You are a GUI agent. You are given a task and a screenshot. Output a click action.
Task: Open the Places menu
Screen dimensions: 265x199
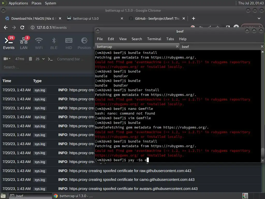pyautogui.click(x=36, y=3)
